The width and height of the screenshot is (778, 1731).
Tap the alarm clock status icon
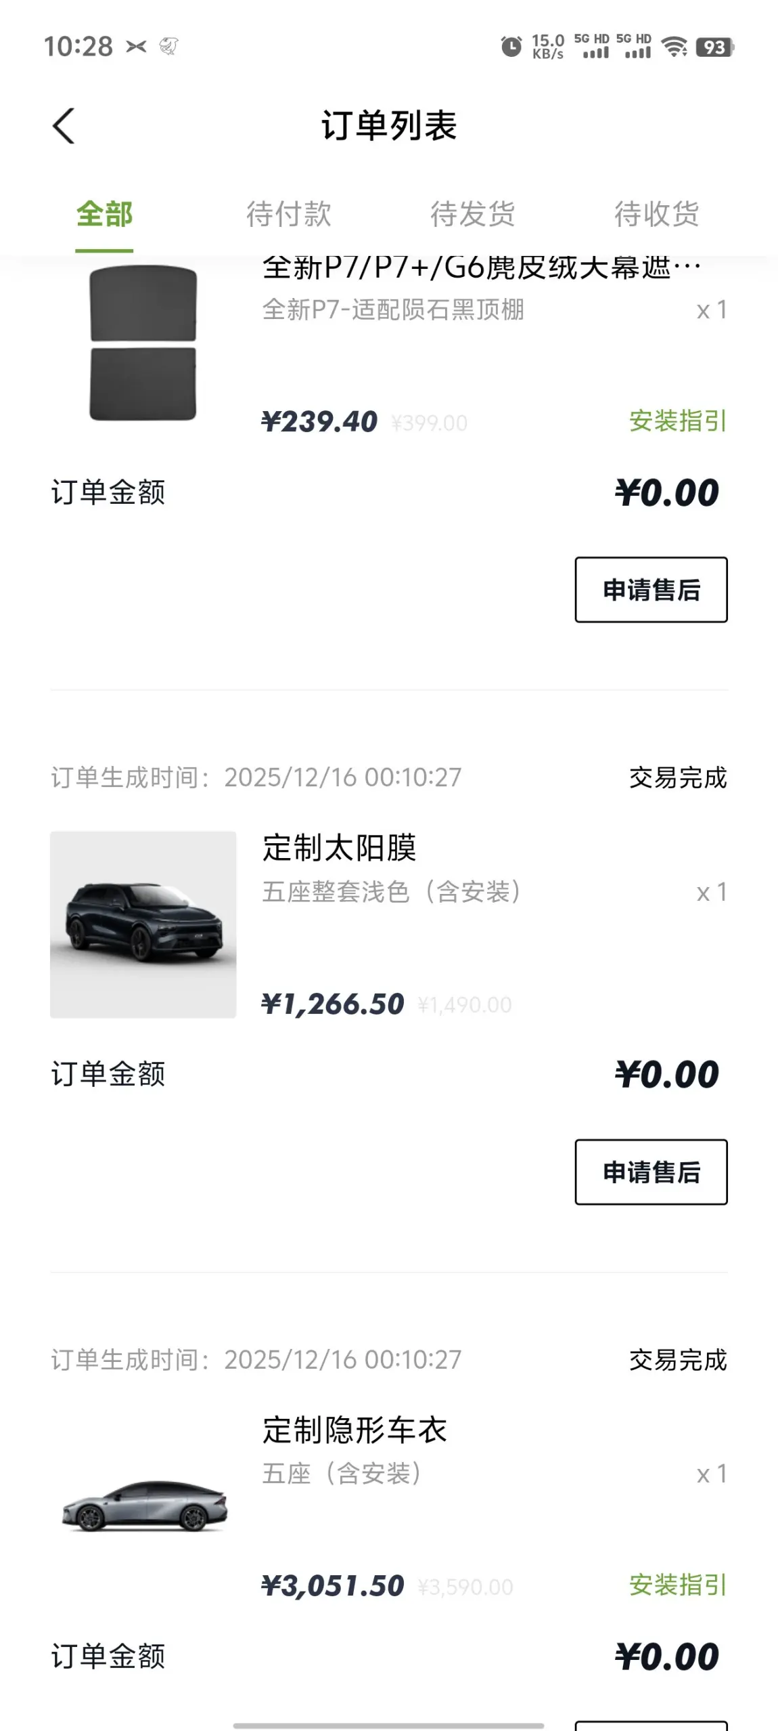tap(511, 47)
